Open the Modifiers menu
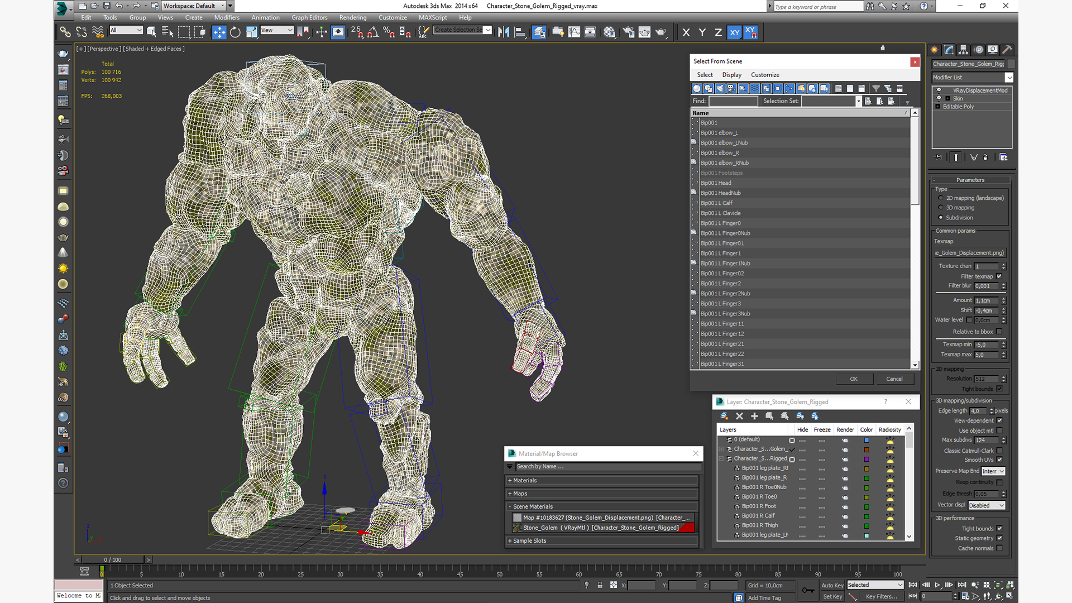Image resolution: width=1072 pixels, height=603 pixels. tap(227, 17)
